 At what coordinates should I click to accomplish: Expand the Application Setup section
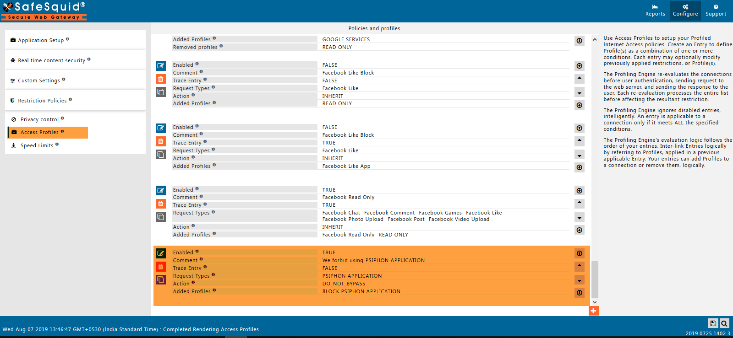coord(41,40)
